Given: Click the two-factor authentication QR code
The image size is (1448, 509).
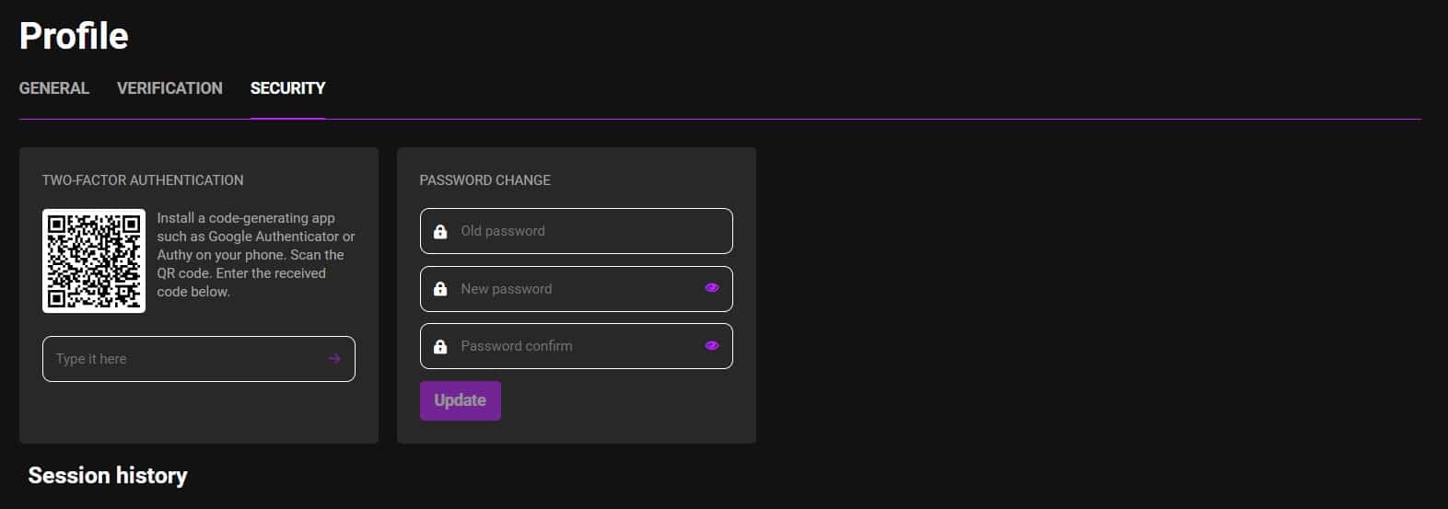Looking at the screenshot, I should (x=94, y=260).
